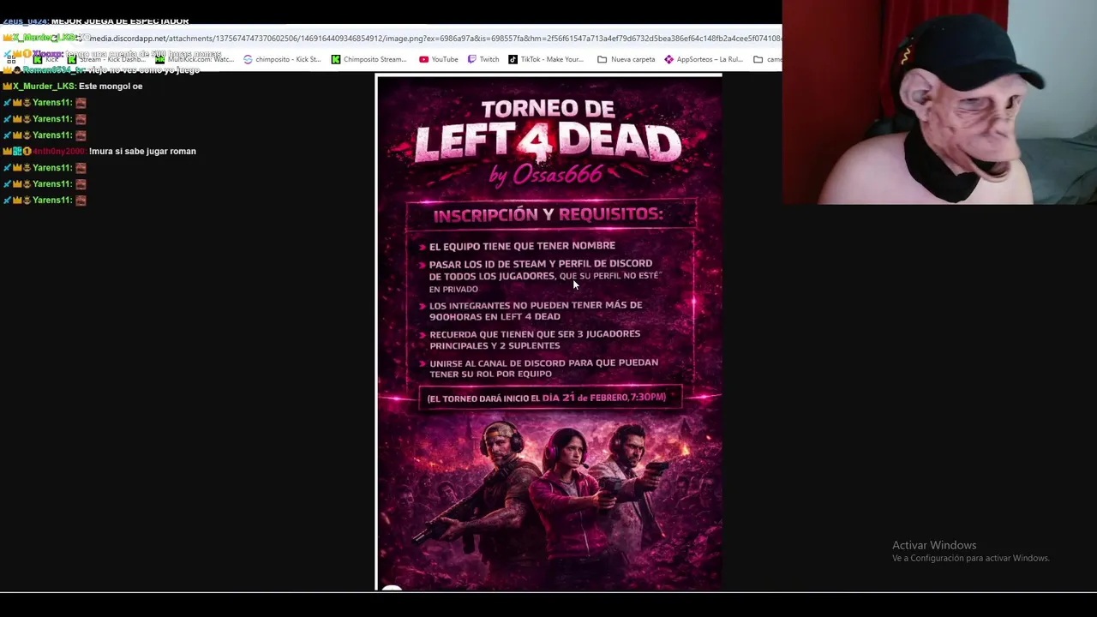1097x617 pixels.
Task: Open the YouTube bookmark
Action: point(438,59)
